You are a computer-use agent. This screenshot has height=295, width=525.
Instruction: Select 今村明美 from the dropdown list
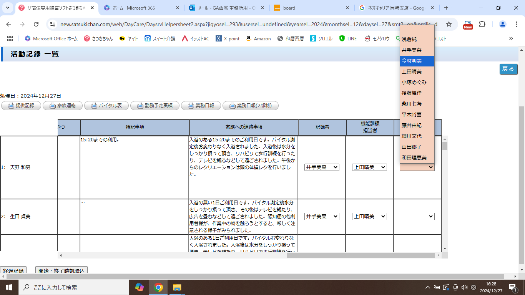(x=417, y=61)
